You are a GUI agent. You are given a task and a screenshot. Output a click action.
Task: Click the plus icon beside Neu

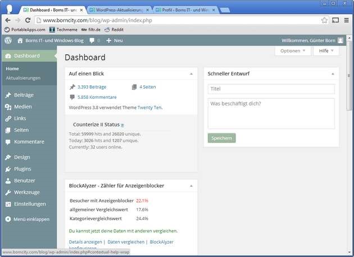108,40
